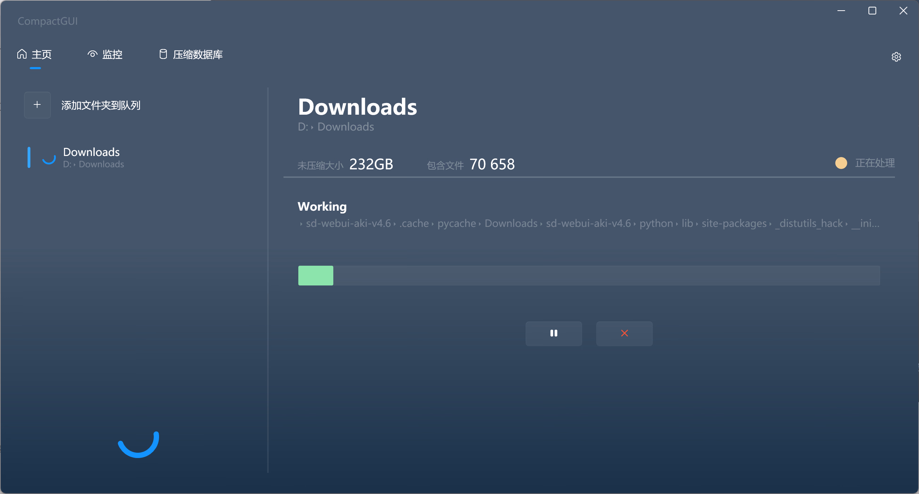Image resolution: width=919 pixels, height=494 pixels.
Task: Select Downloads entry in the queue list
Action: 93,157
